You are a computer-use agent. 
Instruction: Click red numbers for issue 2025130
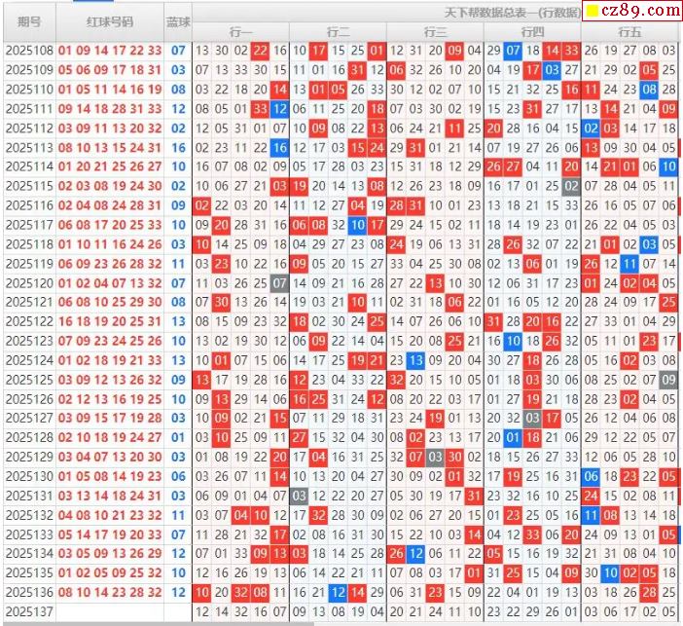click(x=109, y=476)
